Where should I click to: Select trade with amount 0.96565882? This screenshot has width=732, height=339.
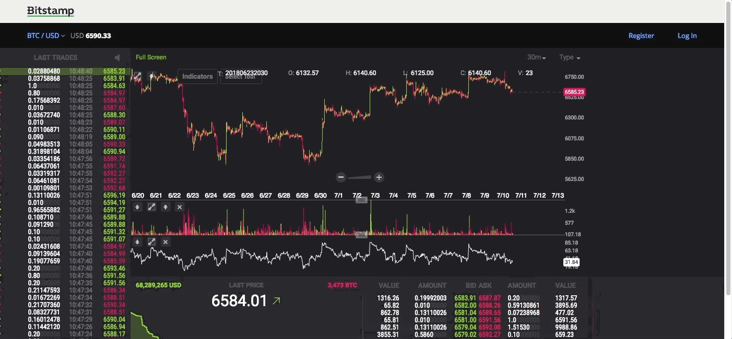[65, 210]
